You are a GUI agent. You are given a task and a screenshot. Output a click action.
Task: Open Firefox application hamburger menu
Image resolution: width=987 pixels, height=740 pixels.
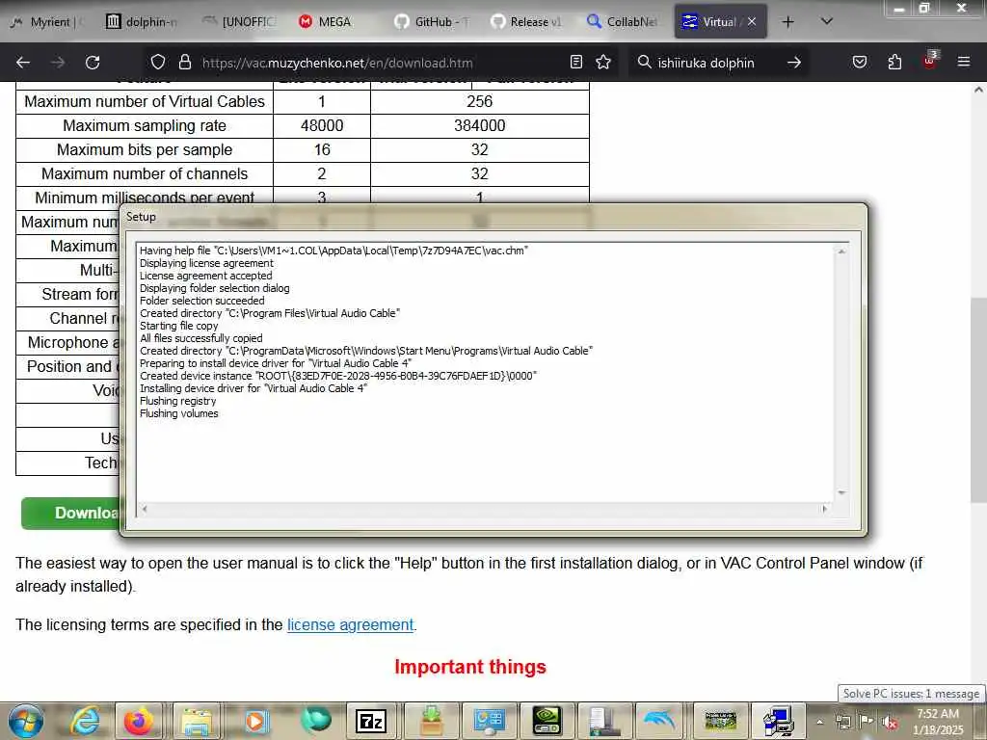pos(964,63)
